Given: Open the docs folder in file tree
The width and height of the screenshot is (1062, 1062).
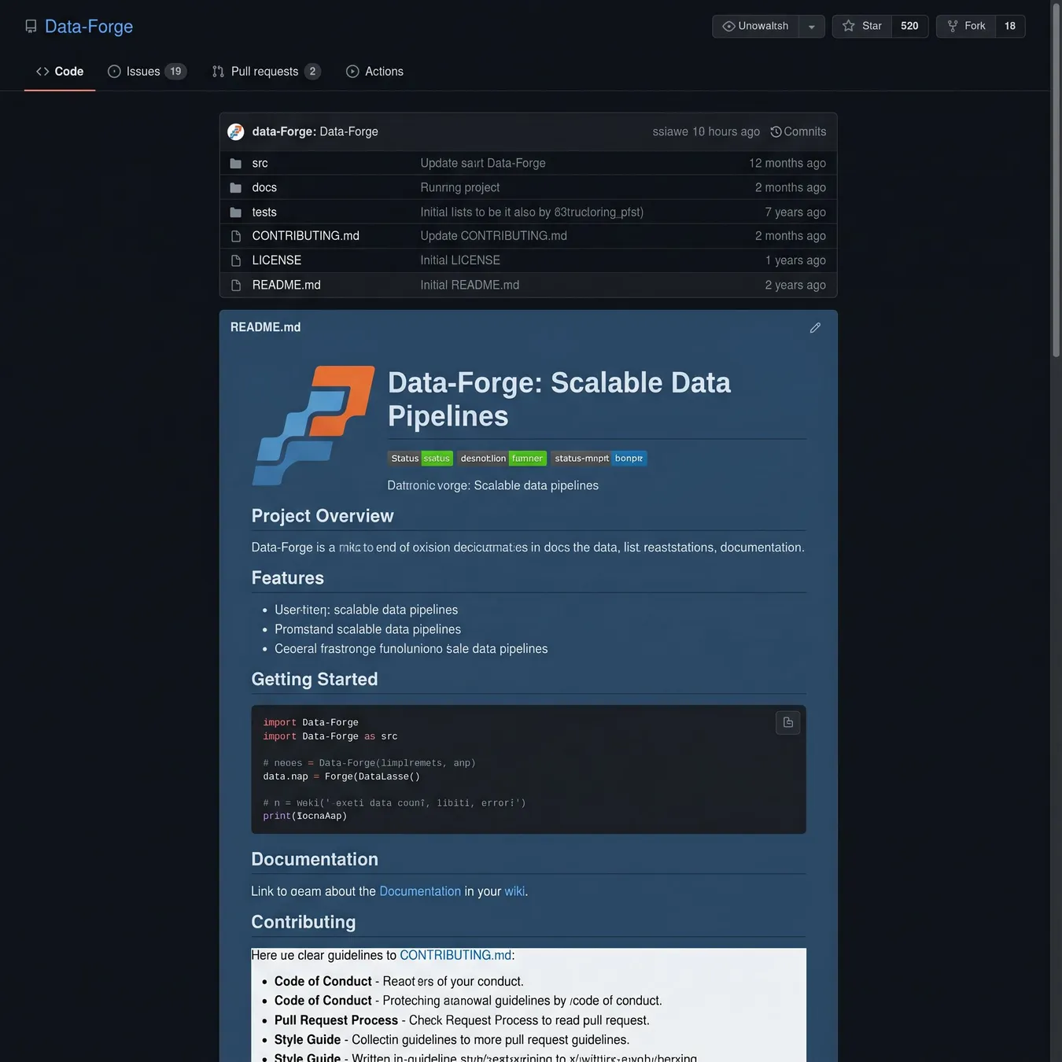Looking at the screenshot, I should click(x=264, y=187).
